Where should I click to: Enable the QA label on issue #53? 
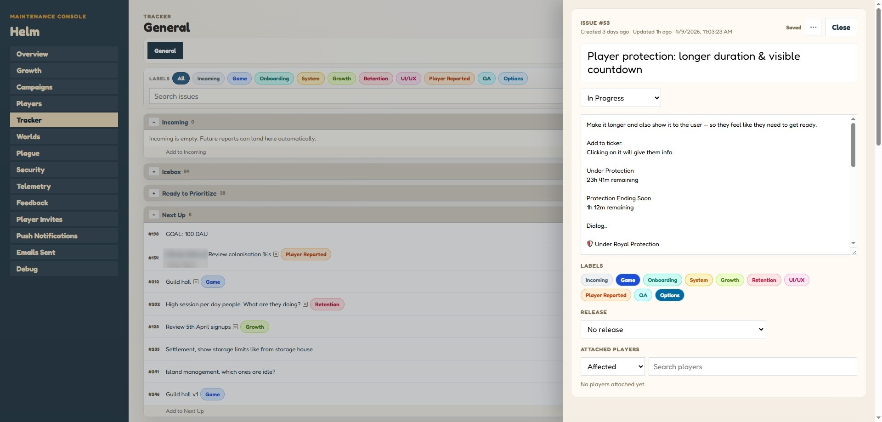643,295
